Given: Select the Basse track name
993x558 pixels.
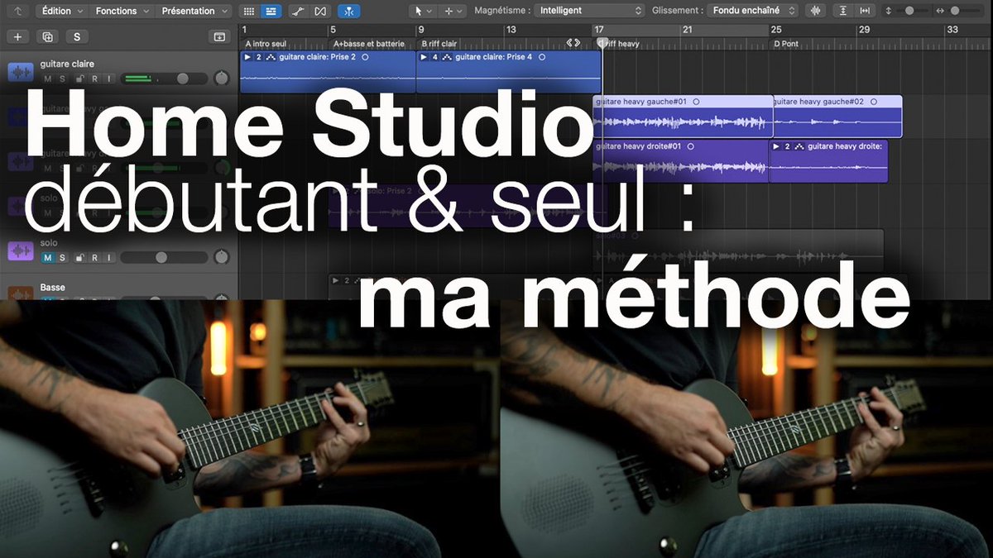Looking at the screenshot, I should click(52, 288).
